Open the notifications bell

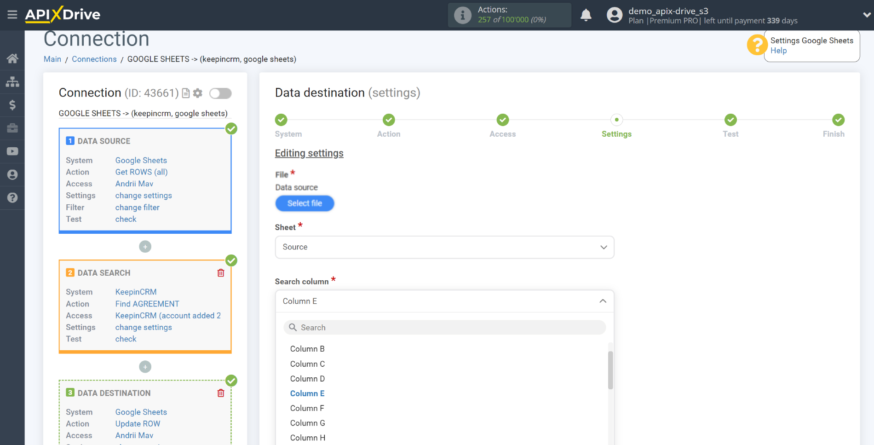(586, 15)
